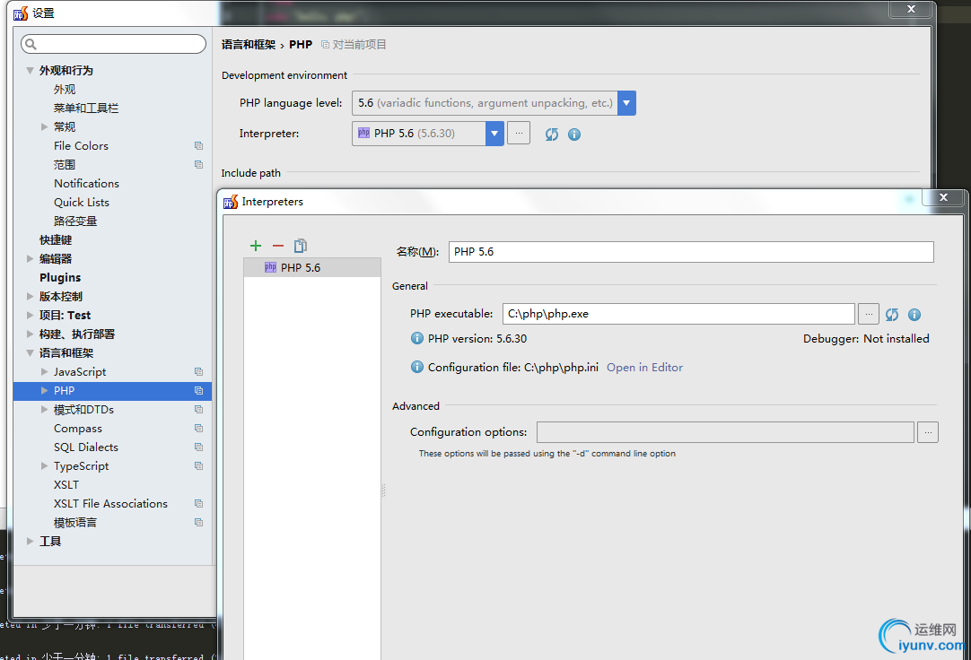
Task: Open the Interpreter dropdown list
Action: pos(494,133)
